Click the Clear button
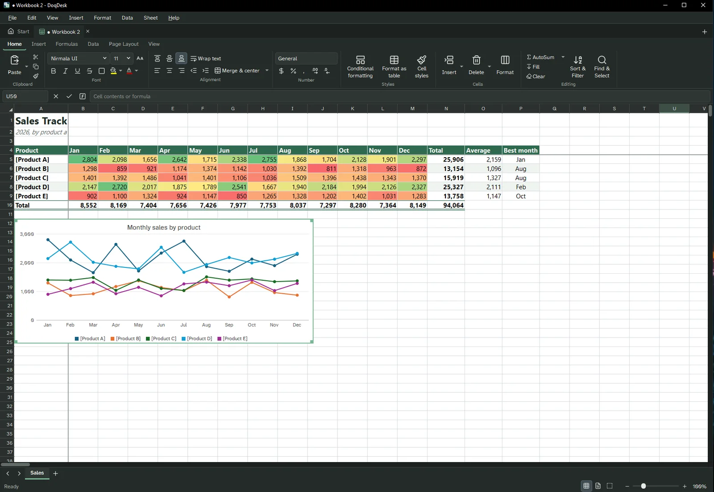This screenshot has height=492, width=714. [x=535, y=76]
